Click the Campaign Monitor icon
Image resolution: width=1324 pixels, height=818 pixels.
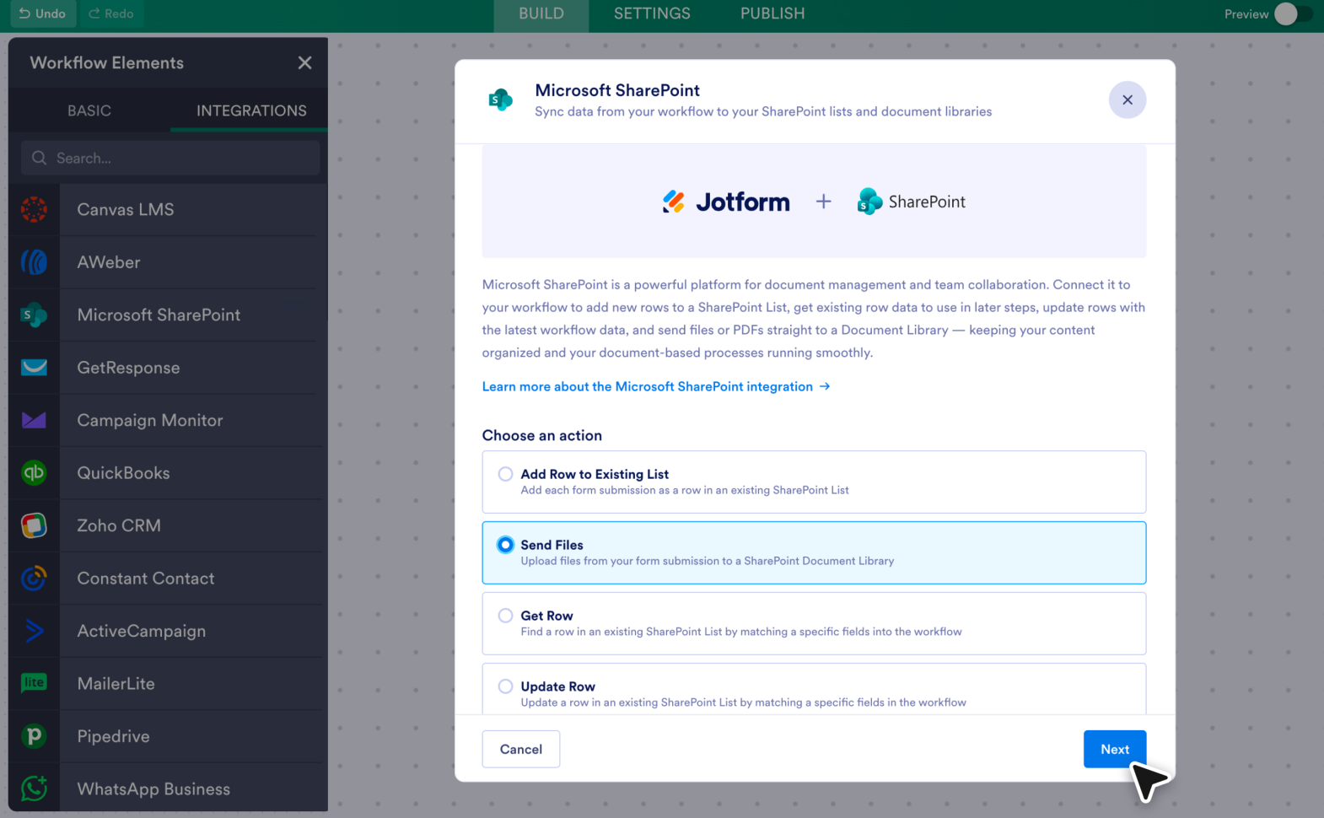click(34, 420)
